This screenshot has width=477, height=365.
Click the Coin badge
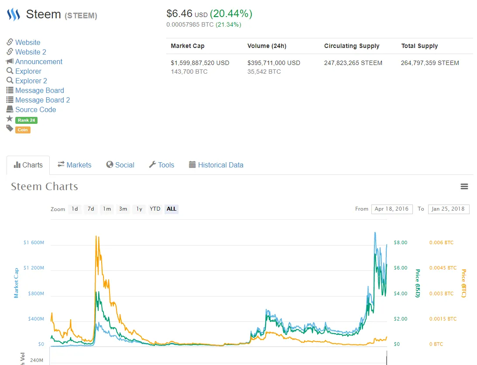[x=23, y=130]
